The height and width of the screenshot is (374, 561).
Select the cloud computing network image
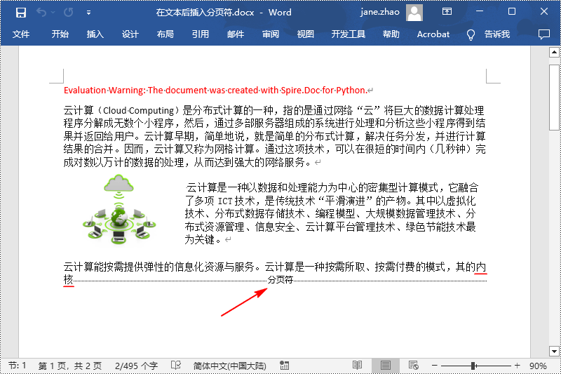point(119,210)
